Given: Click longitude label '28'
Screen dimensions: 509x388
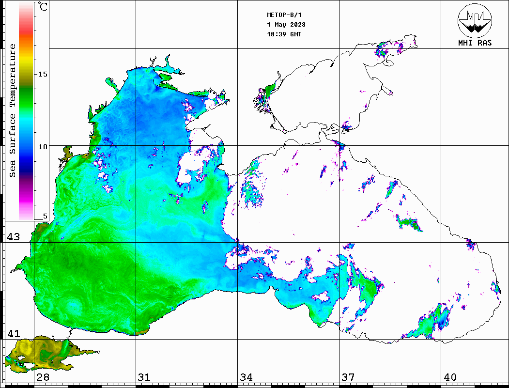Looking at the screenshot, I should pyautogui.click(x=43, y=377).
